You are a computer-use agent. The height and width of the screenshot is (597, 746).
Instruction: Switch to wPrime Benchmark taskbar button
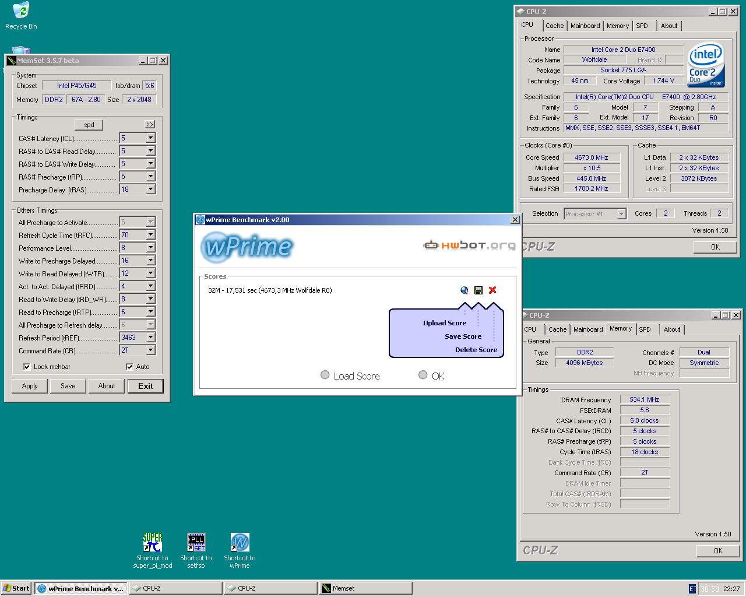(x=81, y=588)
